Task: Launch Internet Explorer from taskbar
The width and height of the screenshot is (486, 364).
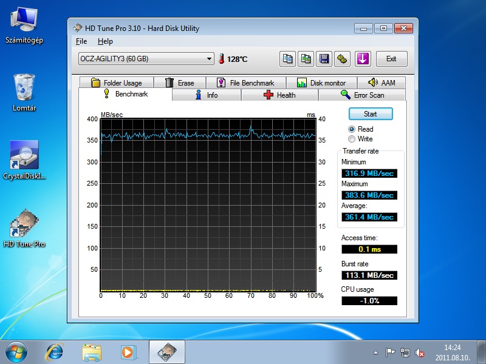Action: tap(54, 352)
